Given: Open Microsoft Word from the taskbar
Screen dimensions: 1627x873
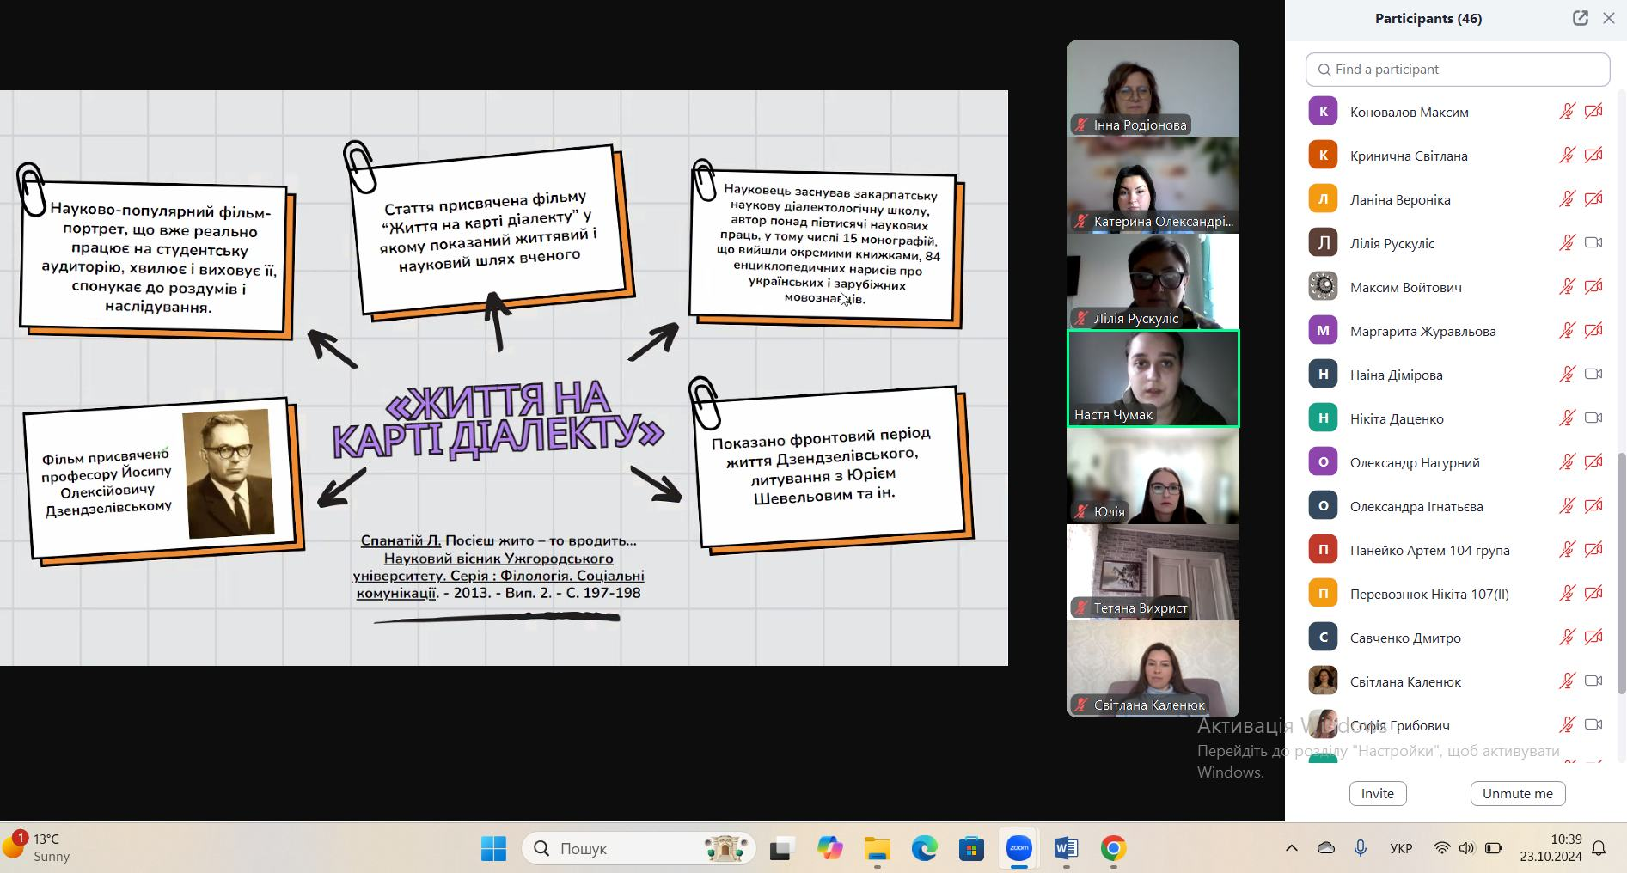Looking at the screenshot, I should pos(1066,849).
